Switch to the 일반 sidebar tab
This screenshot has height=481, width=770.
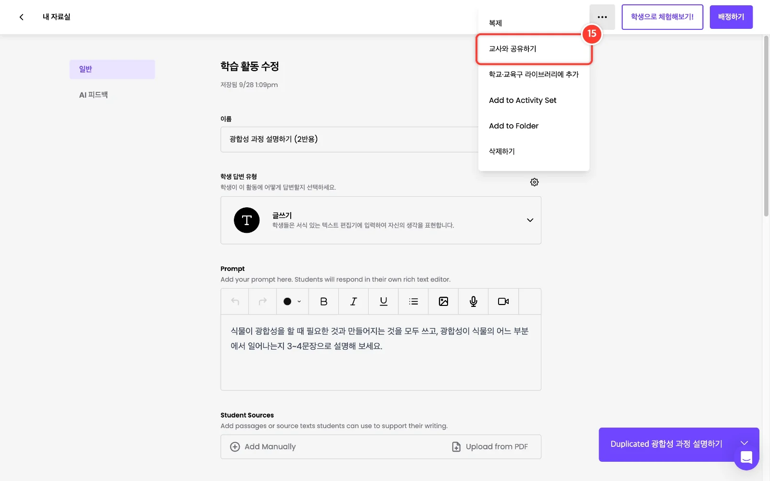pyautogui.click(x=112, y=69)
